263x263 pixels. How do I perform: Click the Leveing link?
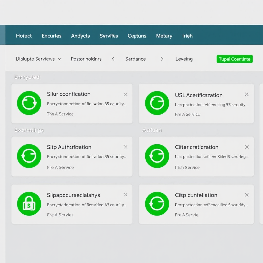pos(184,59)
